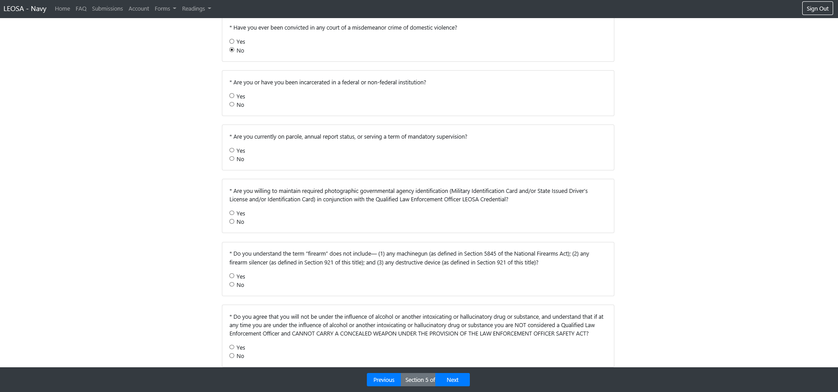
Task: Choose Yes for domestic violence conviction question
Action: tap(232, 41)
